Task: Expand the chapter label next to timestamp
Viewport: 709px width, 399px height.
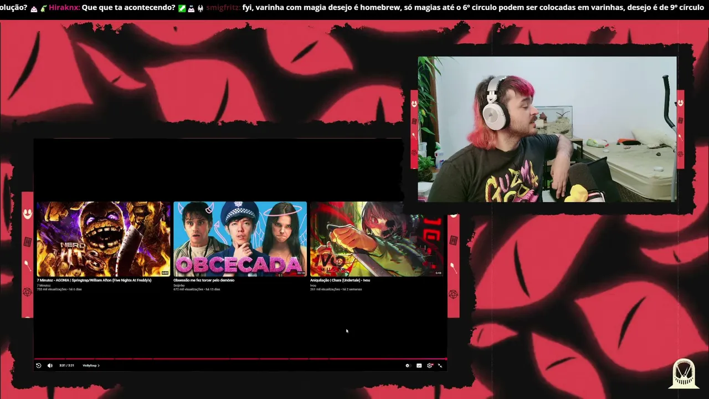Action: click(91, 366)
